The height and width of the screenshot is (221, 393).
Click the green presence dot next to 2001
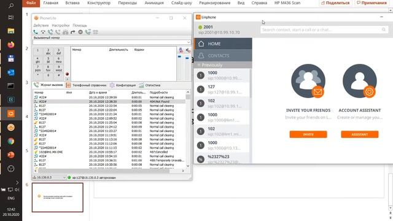(200, 27)
